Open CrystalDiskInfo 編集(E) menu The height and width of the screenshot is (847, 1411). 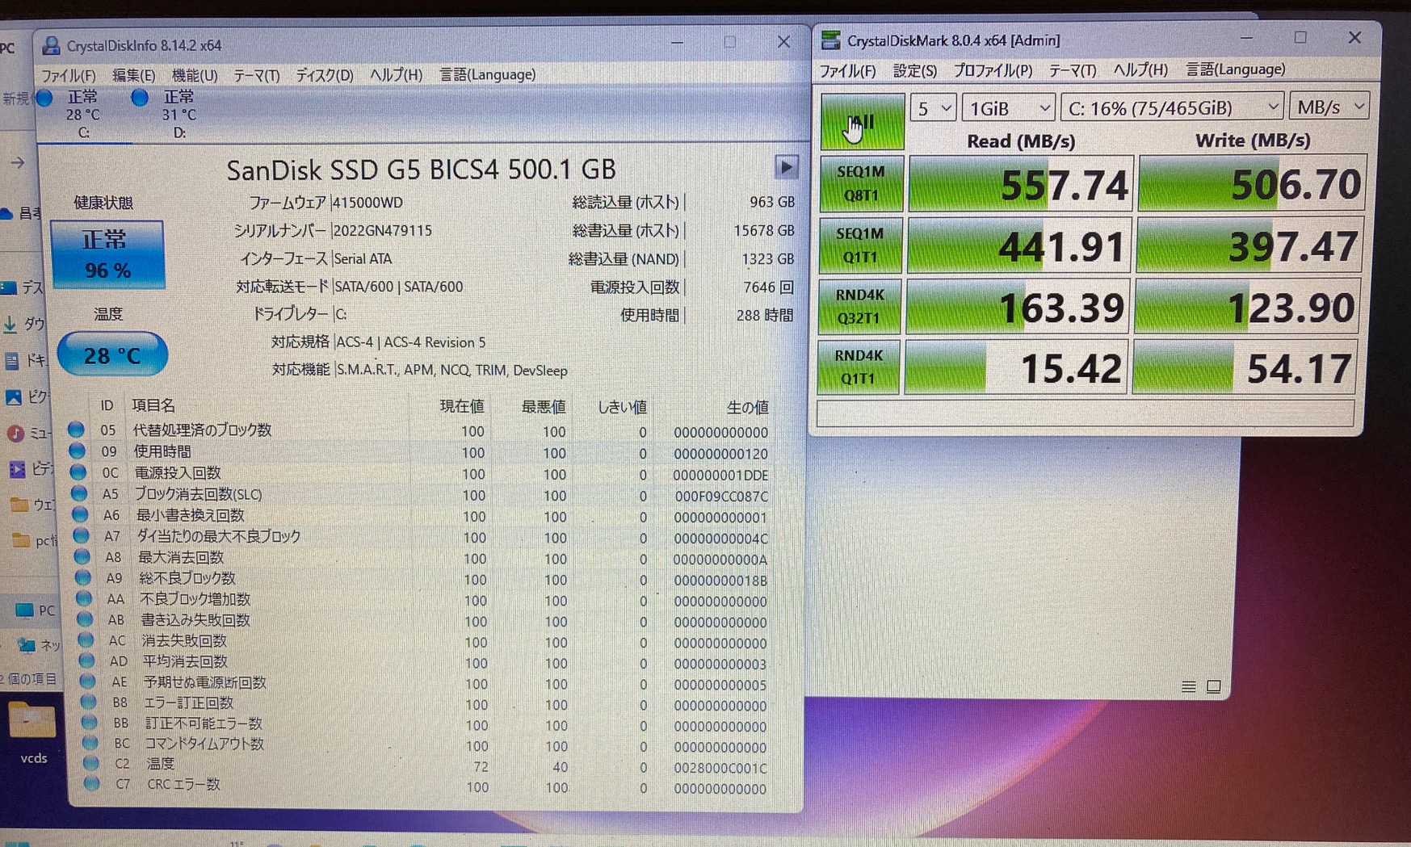pos(133,75)
